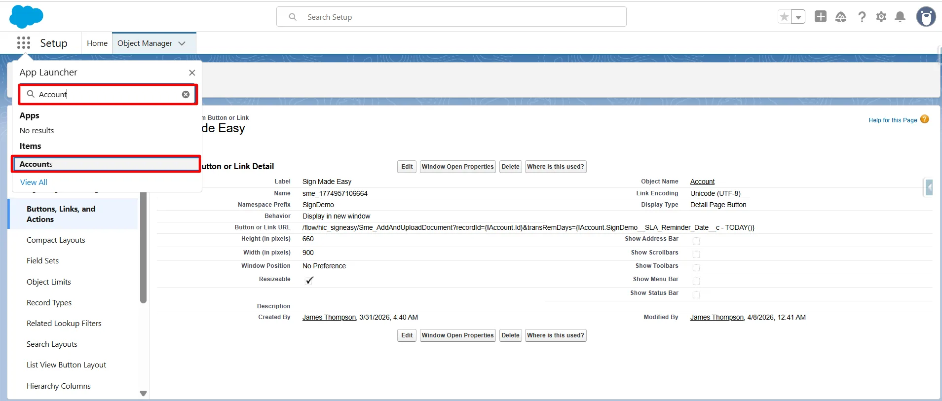Select Compact Layouts in the sidebar
The height and width of the screenshot is (401, 942).
coord(56,240)
